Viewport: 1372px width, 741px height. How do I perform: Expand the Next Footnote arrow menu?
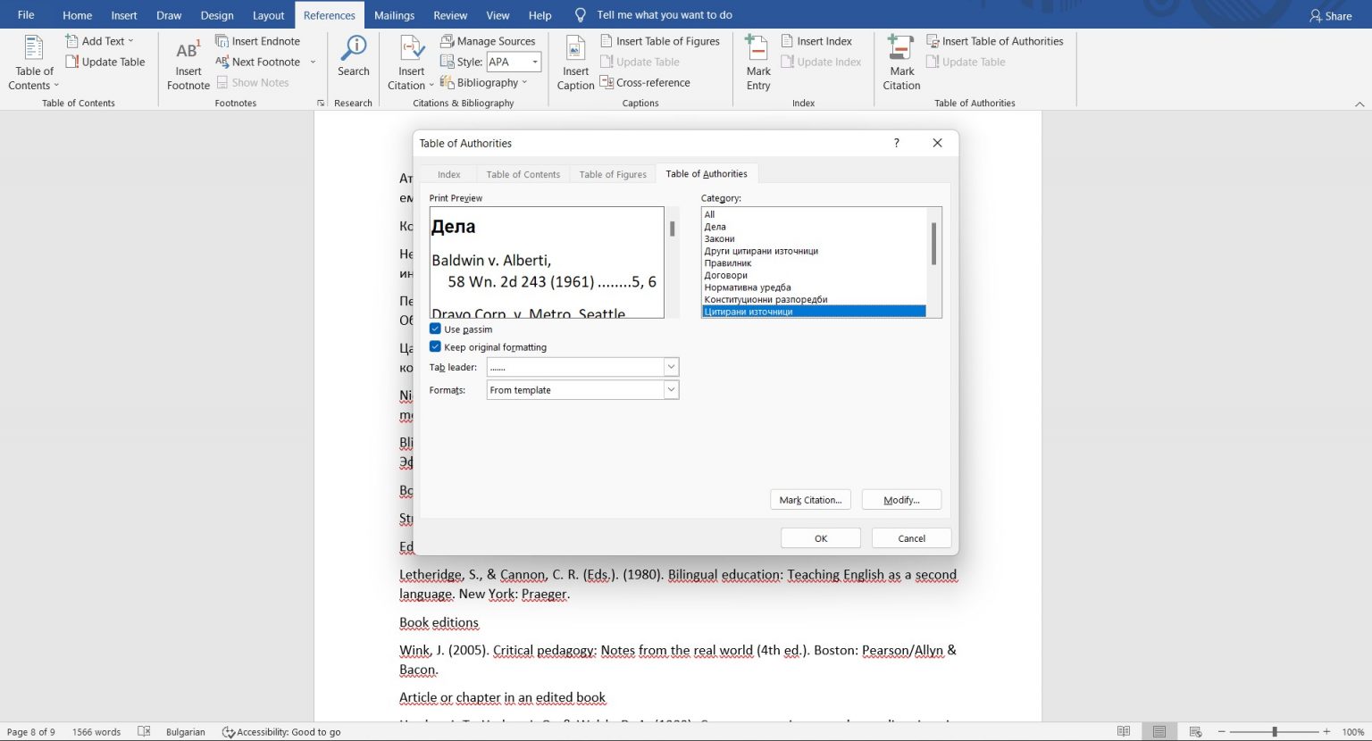313,62
